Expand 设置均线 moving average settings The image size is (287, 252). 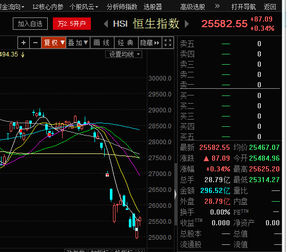click(124, 54)
